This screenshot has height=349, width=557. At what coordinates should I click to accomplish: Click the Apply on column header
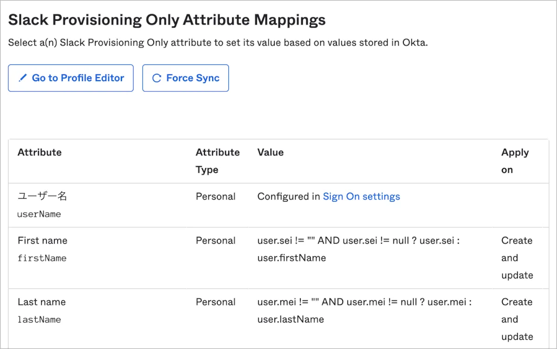click(515, 161)
